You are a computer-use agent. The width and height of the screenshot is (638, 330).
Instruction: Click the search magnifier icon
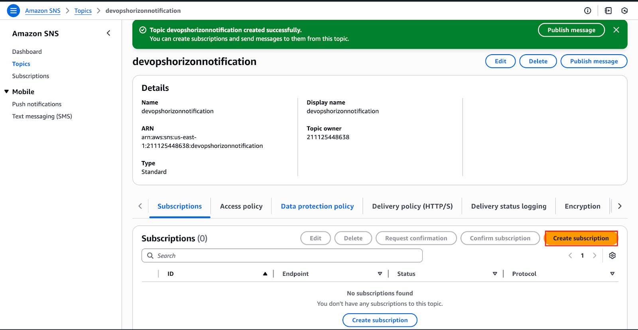(x=150, y=255)
